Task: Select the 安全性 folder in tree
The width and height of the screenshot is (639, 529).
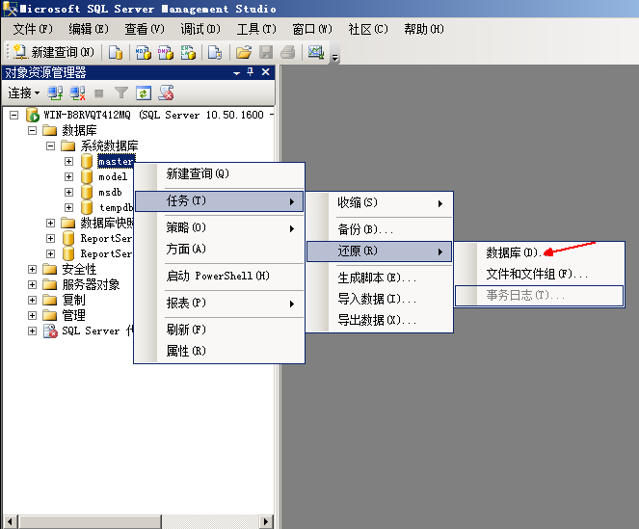Action: 79,270
